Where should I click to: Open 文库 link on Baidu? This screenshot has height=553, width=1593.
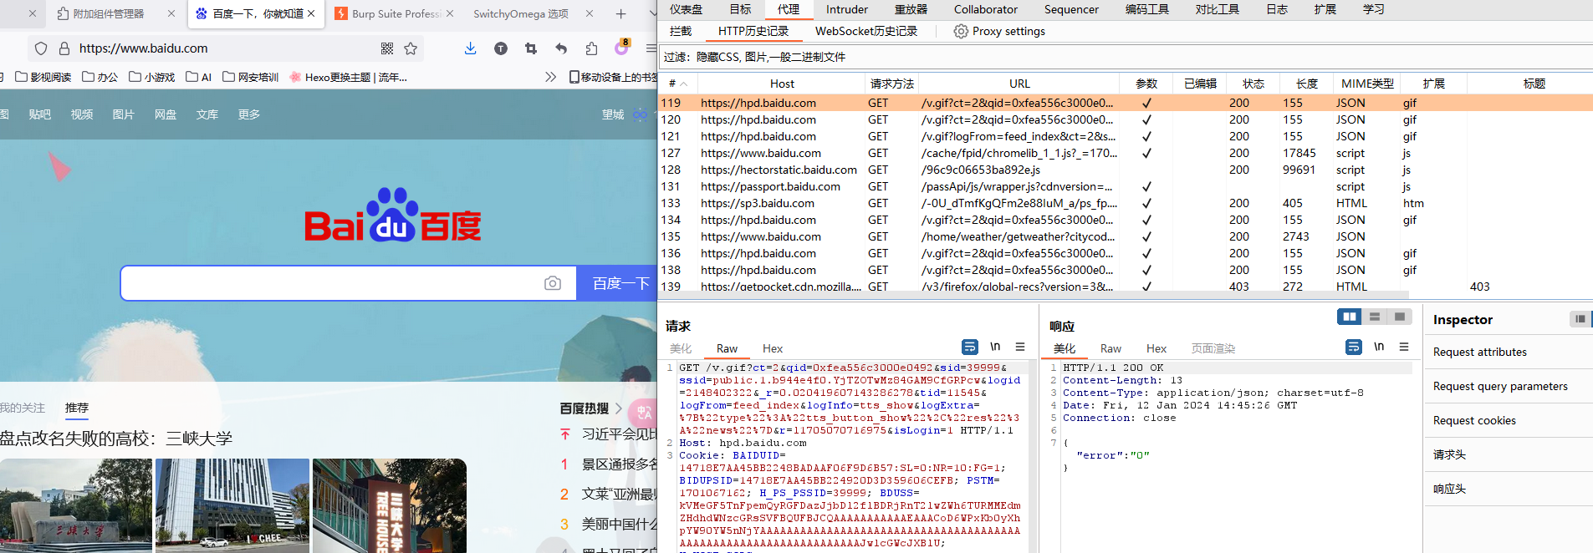(207, 114)
